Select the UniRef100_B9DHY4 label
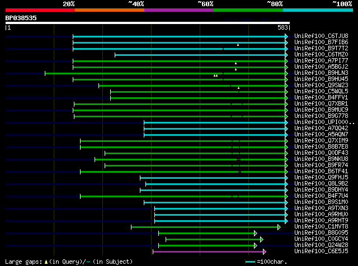The width and height of the screenshot is (358, 266). [x=321, y=190]
